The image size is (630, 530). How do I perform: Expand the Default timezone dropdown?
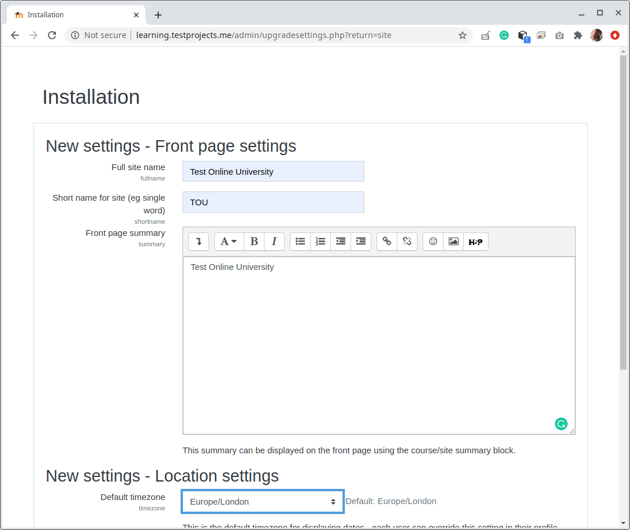click(263, 502)
